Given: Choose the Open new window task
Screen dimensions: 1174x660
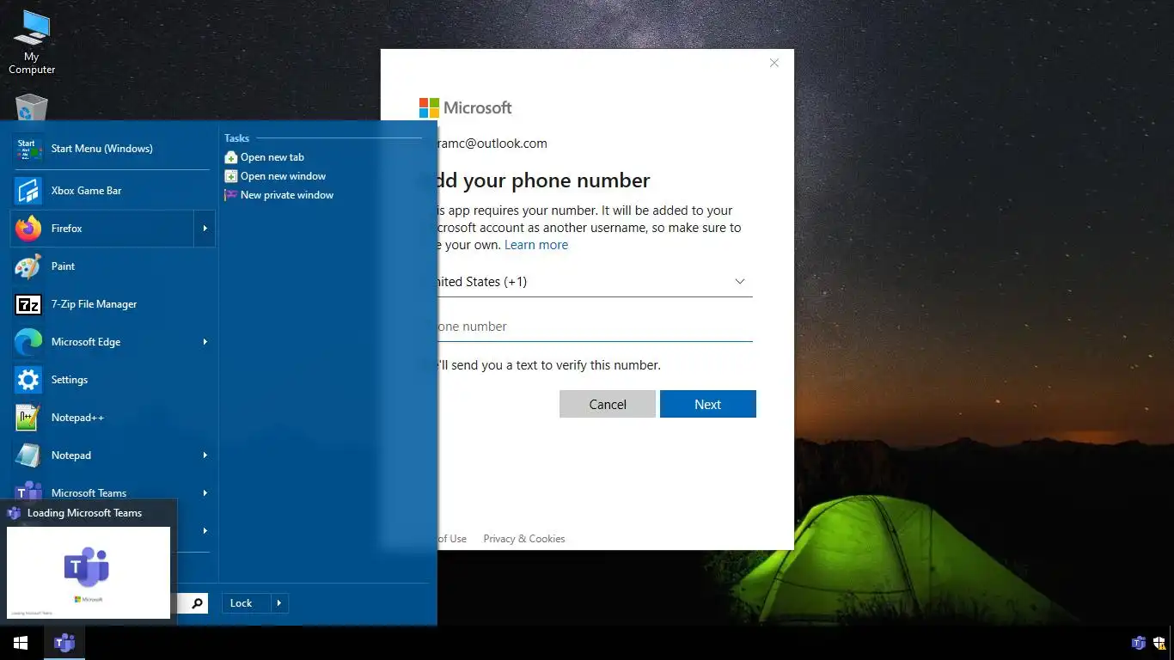Looking at the screenshot, I should [275, 176].
